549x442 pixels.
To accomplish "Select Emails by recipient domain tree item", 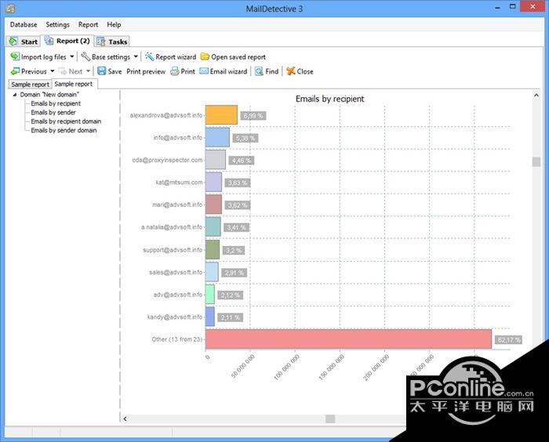I will click(66, 121).
